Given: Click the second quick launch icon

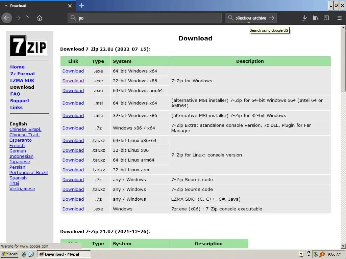Looking at the screenshot, I should pyautogui.click(x=31, y=254).
